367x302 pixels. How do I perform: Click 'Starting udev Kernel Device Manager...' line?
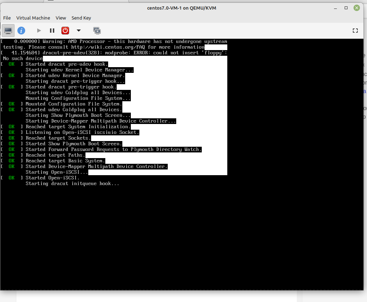tap(79, 70)
